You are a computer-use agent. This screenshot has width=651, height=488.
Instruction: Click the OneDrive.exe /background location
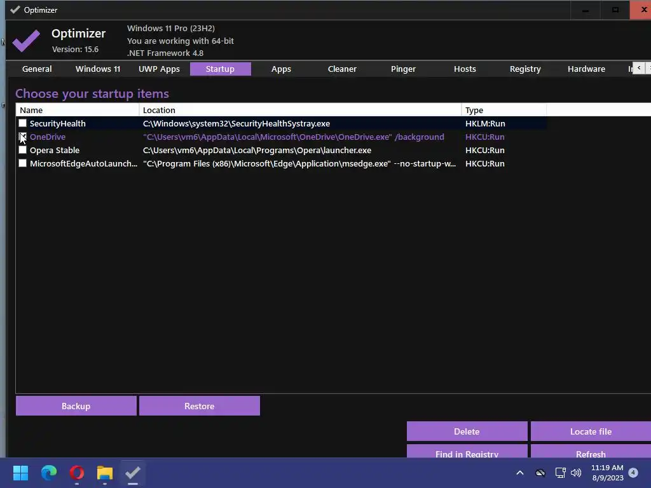294,137
